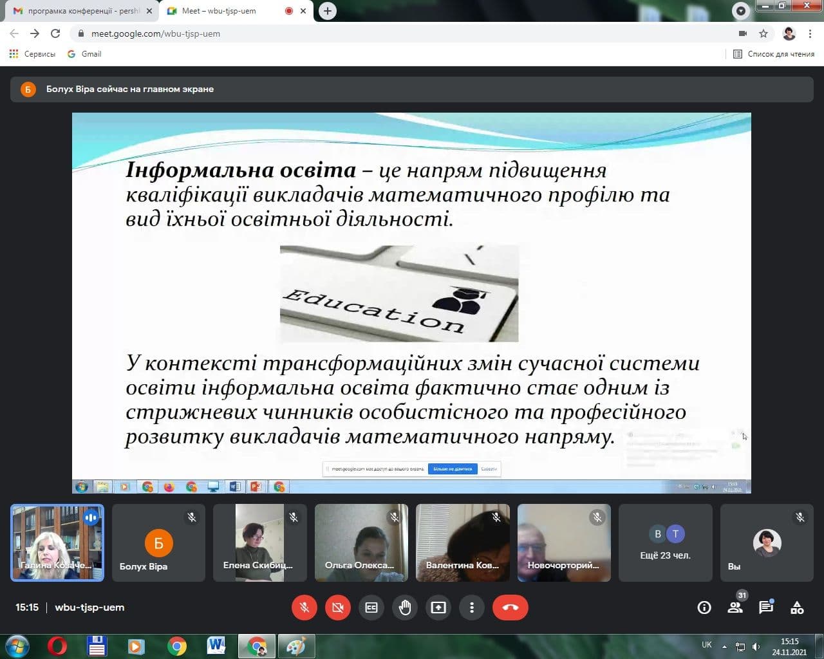824x659 pixels.
Task: Open the volume control in the tray
Action: tap(756, 647)
